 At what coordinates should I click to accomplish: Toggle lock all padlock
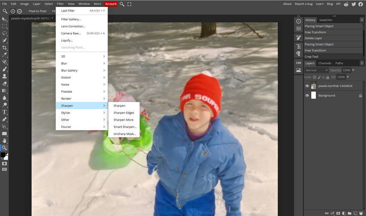[x=328, y=77]
